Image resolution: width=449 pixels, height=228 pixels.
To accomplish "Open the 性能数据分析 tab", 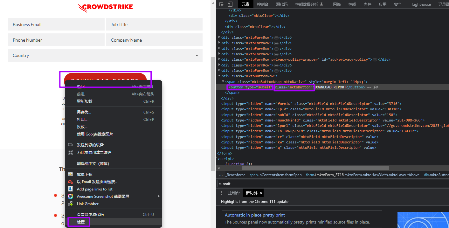I will [309, 4].
